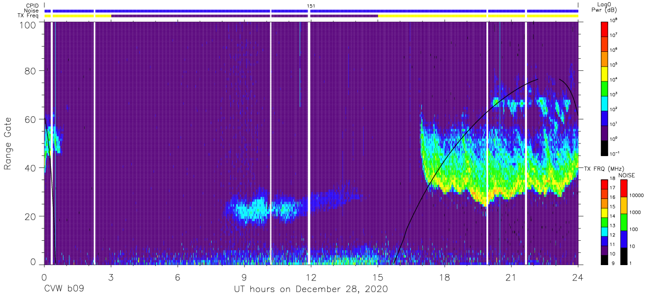
Task: Click the range gate tick label 20
Action: tap(31, 216)
